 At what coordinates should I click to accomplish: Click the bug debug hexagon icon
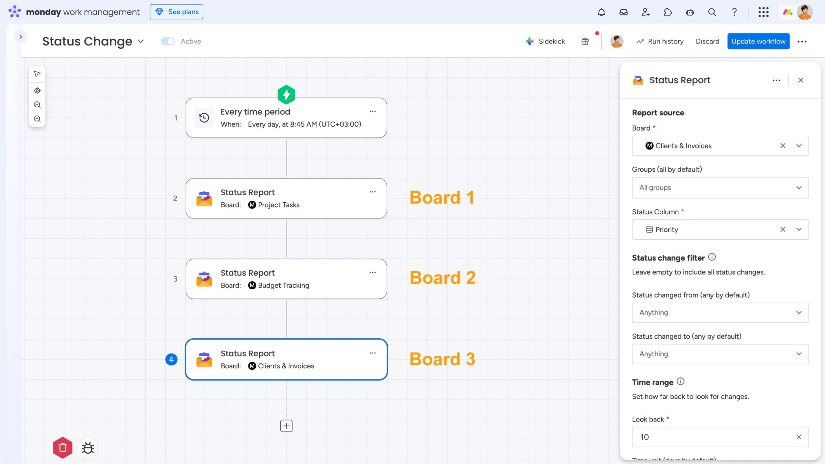click(x=88, y=448)
